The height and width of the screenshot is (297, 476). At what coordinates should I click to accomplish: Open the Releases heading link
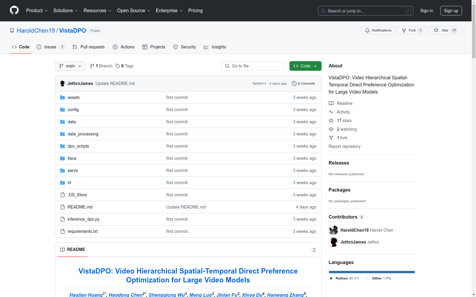click(339, 163)
